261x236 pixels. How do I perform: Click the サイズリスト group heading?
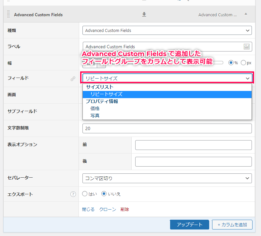[100, 87]
